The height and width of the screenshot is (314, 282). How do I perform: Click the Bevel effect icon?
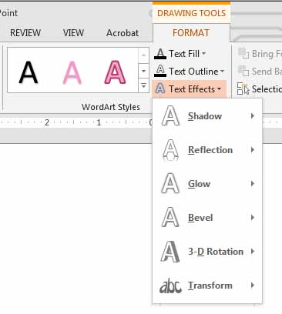point(170,218)
